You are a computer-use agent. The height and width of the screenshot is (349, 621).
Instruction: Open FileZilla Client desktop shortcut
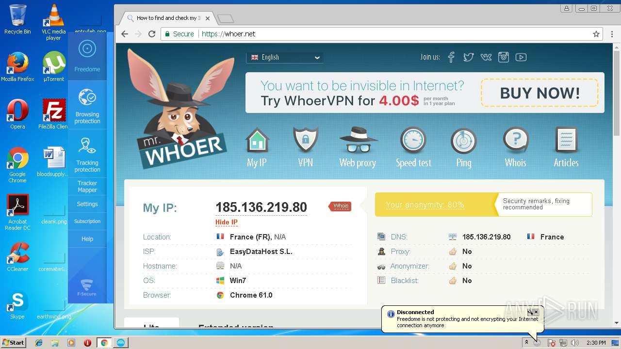tap(53, 114)
